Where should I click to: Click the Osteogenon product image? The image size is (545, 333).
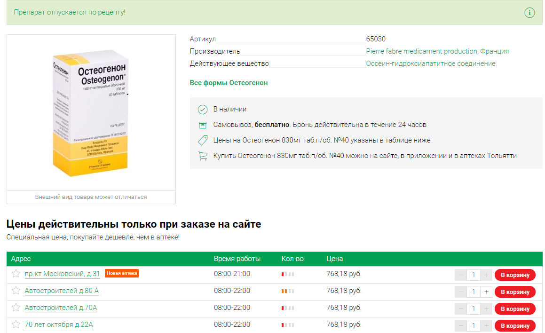tap(91, 113)
